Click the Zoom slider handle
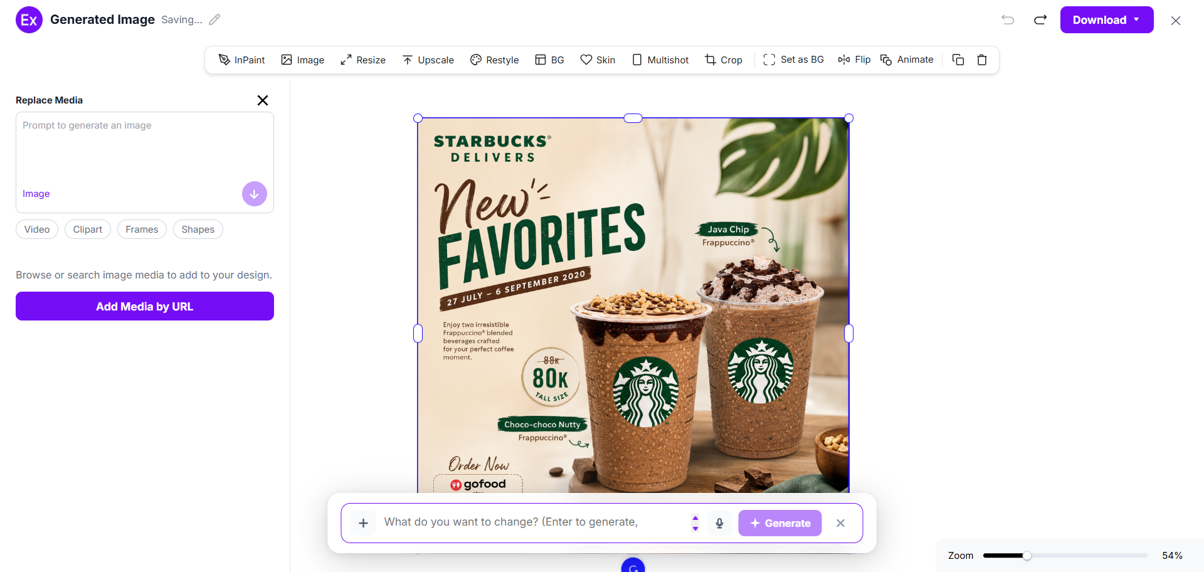Screen dimensions: 1204x572 click(1027, 556)
